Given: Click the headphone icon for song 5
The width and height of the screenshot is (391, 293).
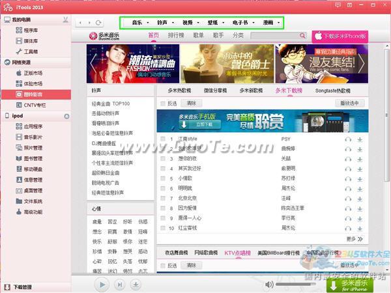Looking at the screenshot, I should point(348,179).
